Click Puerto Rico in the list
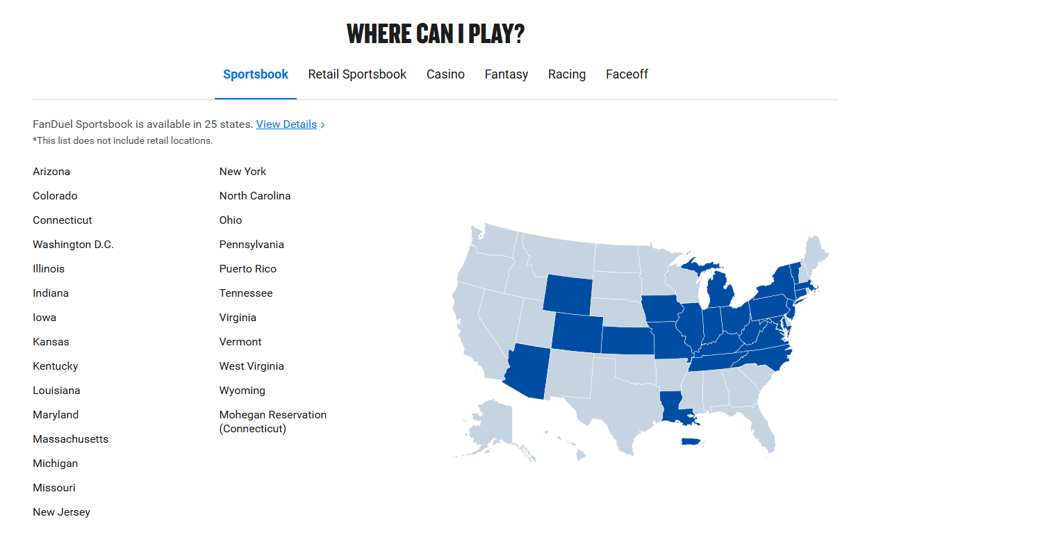 point(247,269)
